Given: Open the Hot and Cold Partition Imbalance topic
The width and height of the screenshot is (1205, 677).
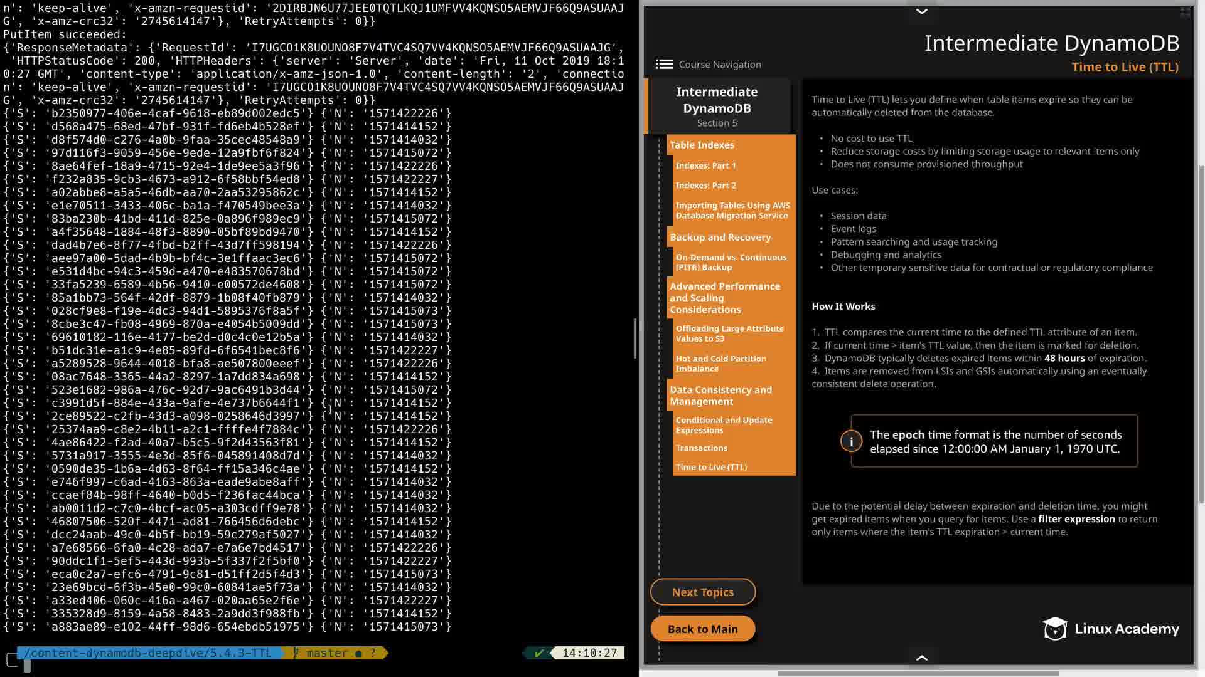Looking at the screenshot, I should click(720, 364).
